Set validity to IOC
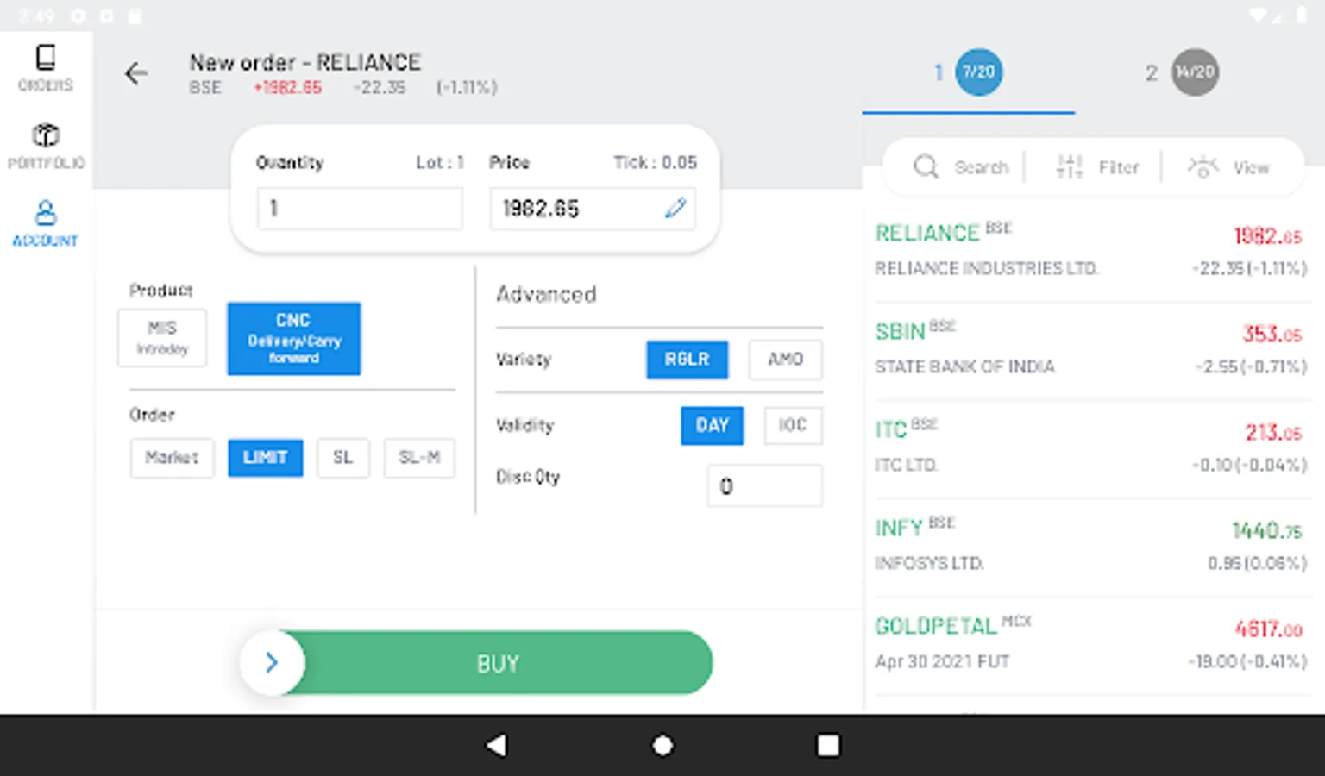Image resolution: width=1325 pixels, height=776 pixels. pos(793,425)
